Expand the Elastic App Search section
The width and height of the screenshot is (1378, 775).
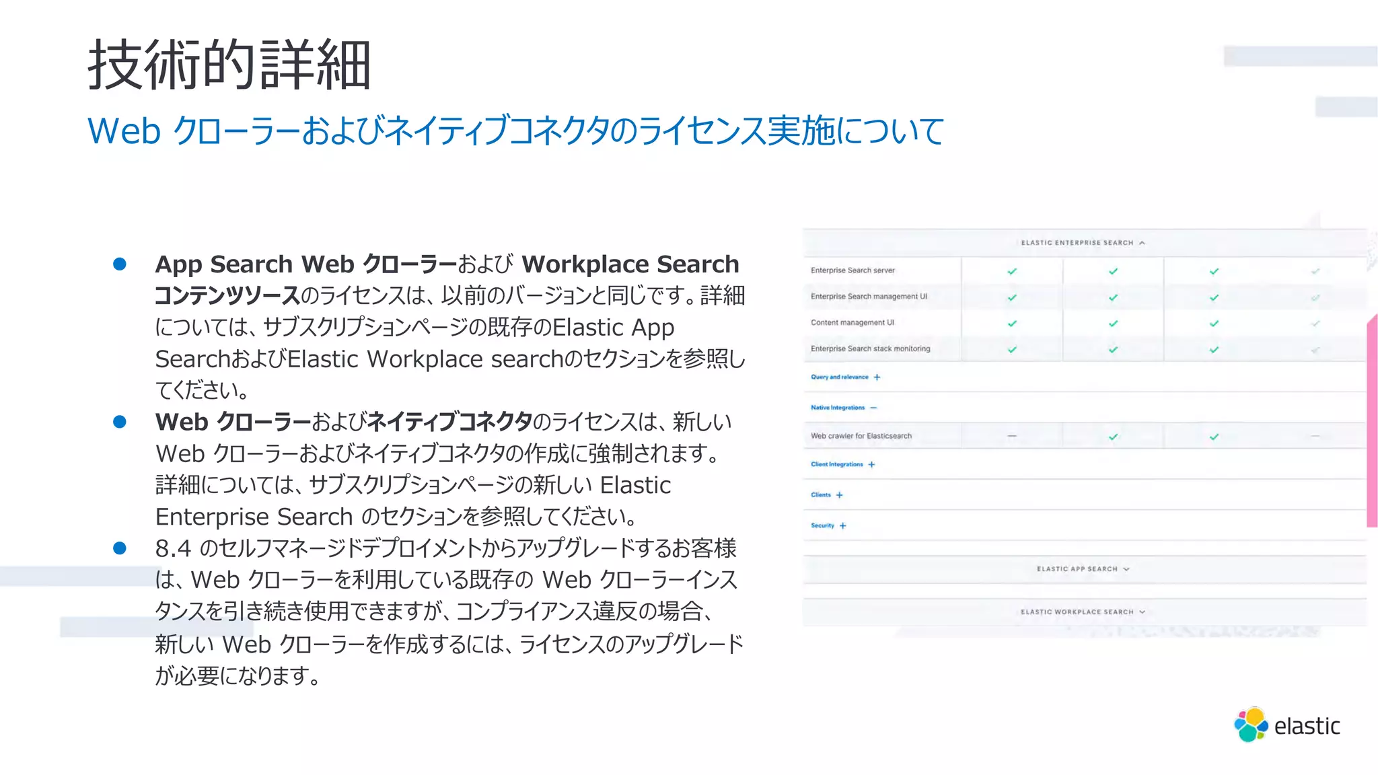[x=1083, y=569]
